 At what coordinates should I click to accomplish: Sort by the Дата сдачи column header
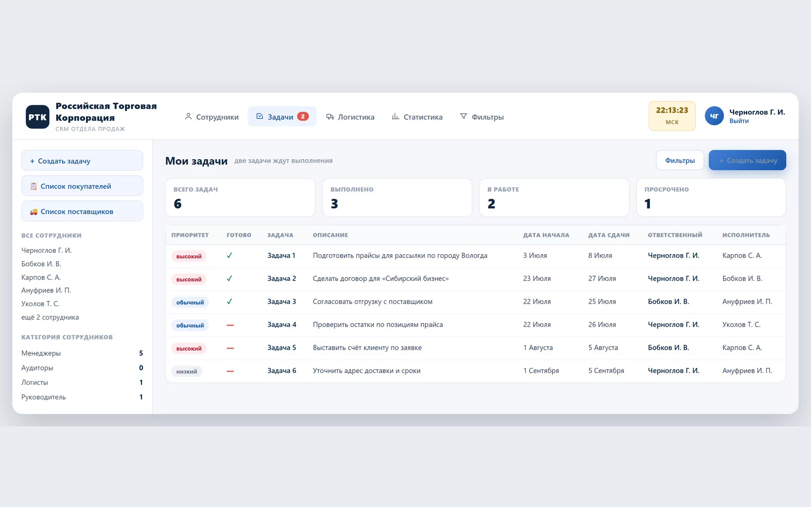609,235
